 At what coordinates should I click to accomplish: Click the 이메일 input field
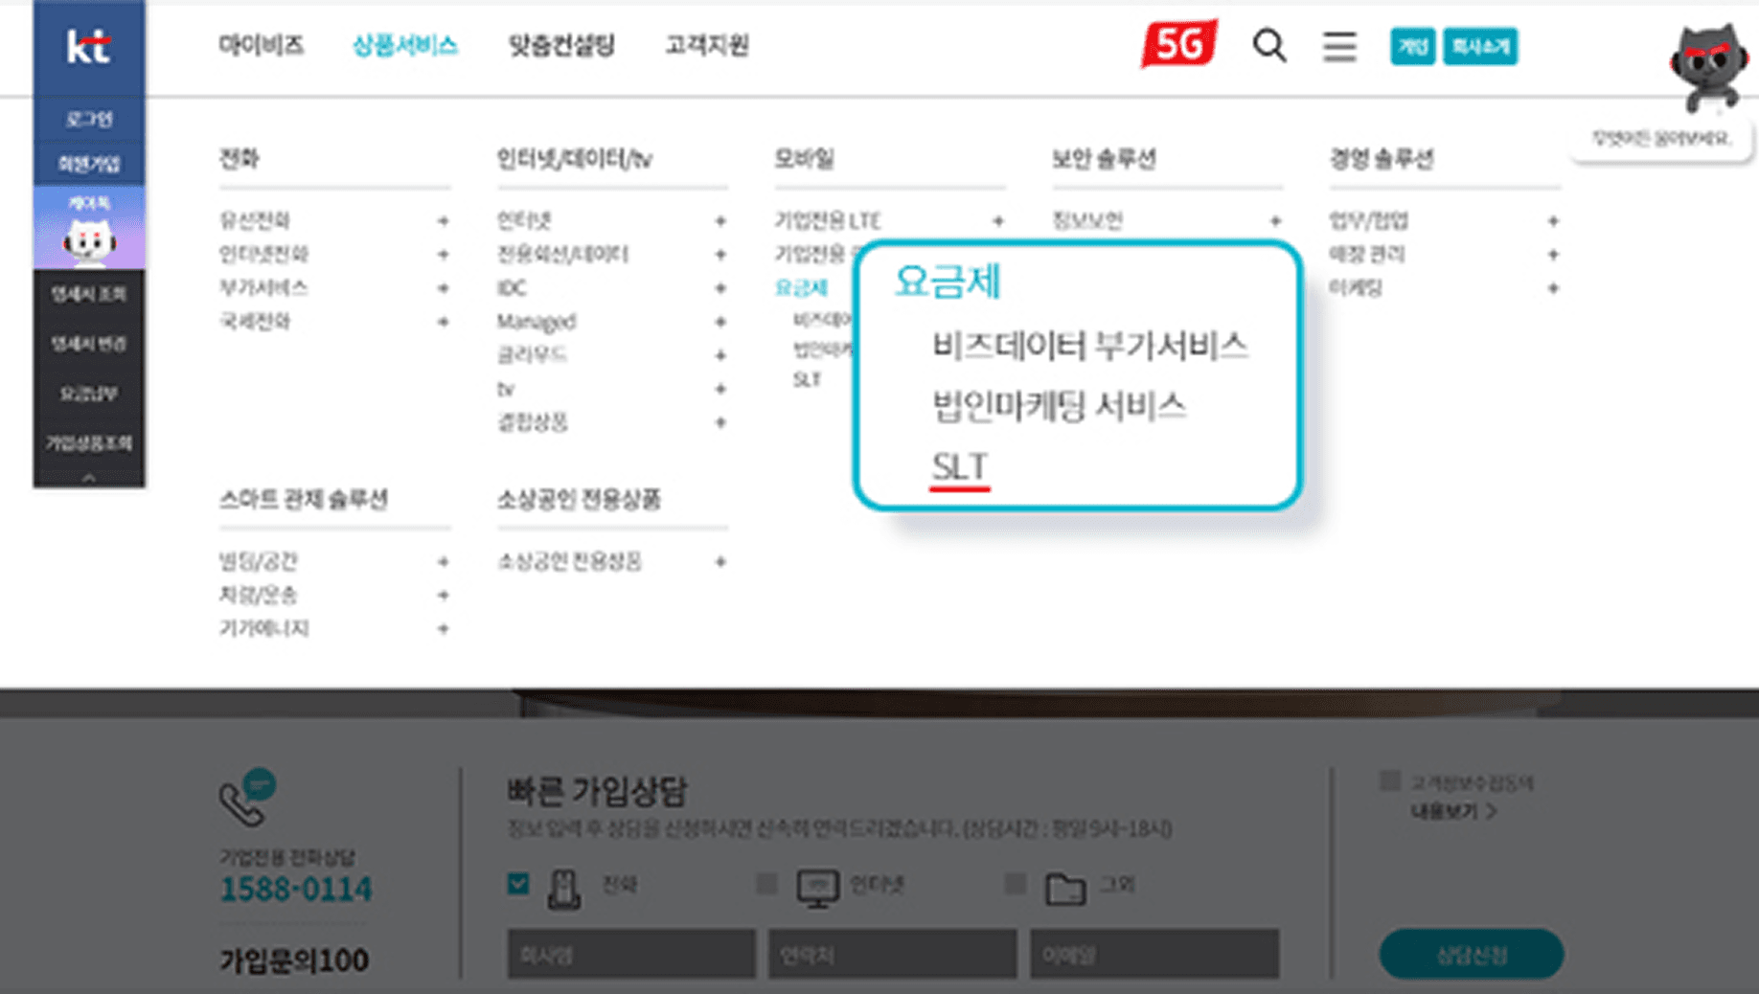click(1154, 954)
